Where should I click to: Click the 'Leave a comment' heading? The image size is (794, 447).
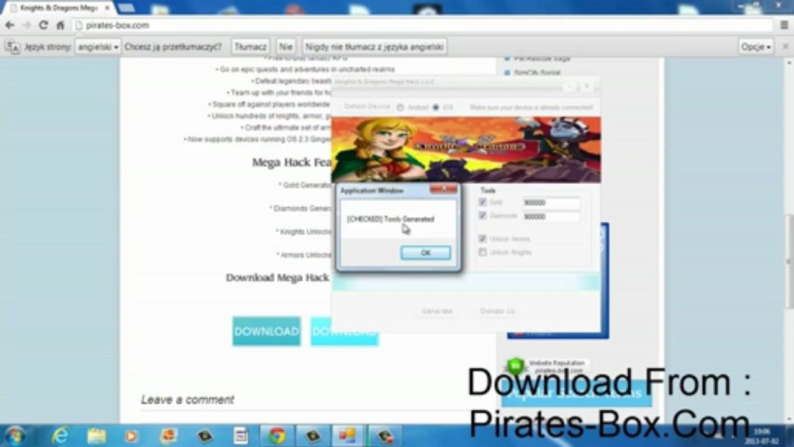pos(187,400)
